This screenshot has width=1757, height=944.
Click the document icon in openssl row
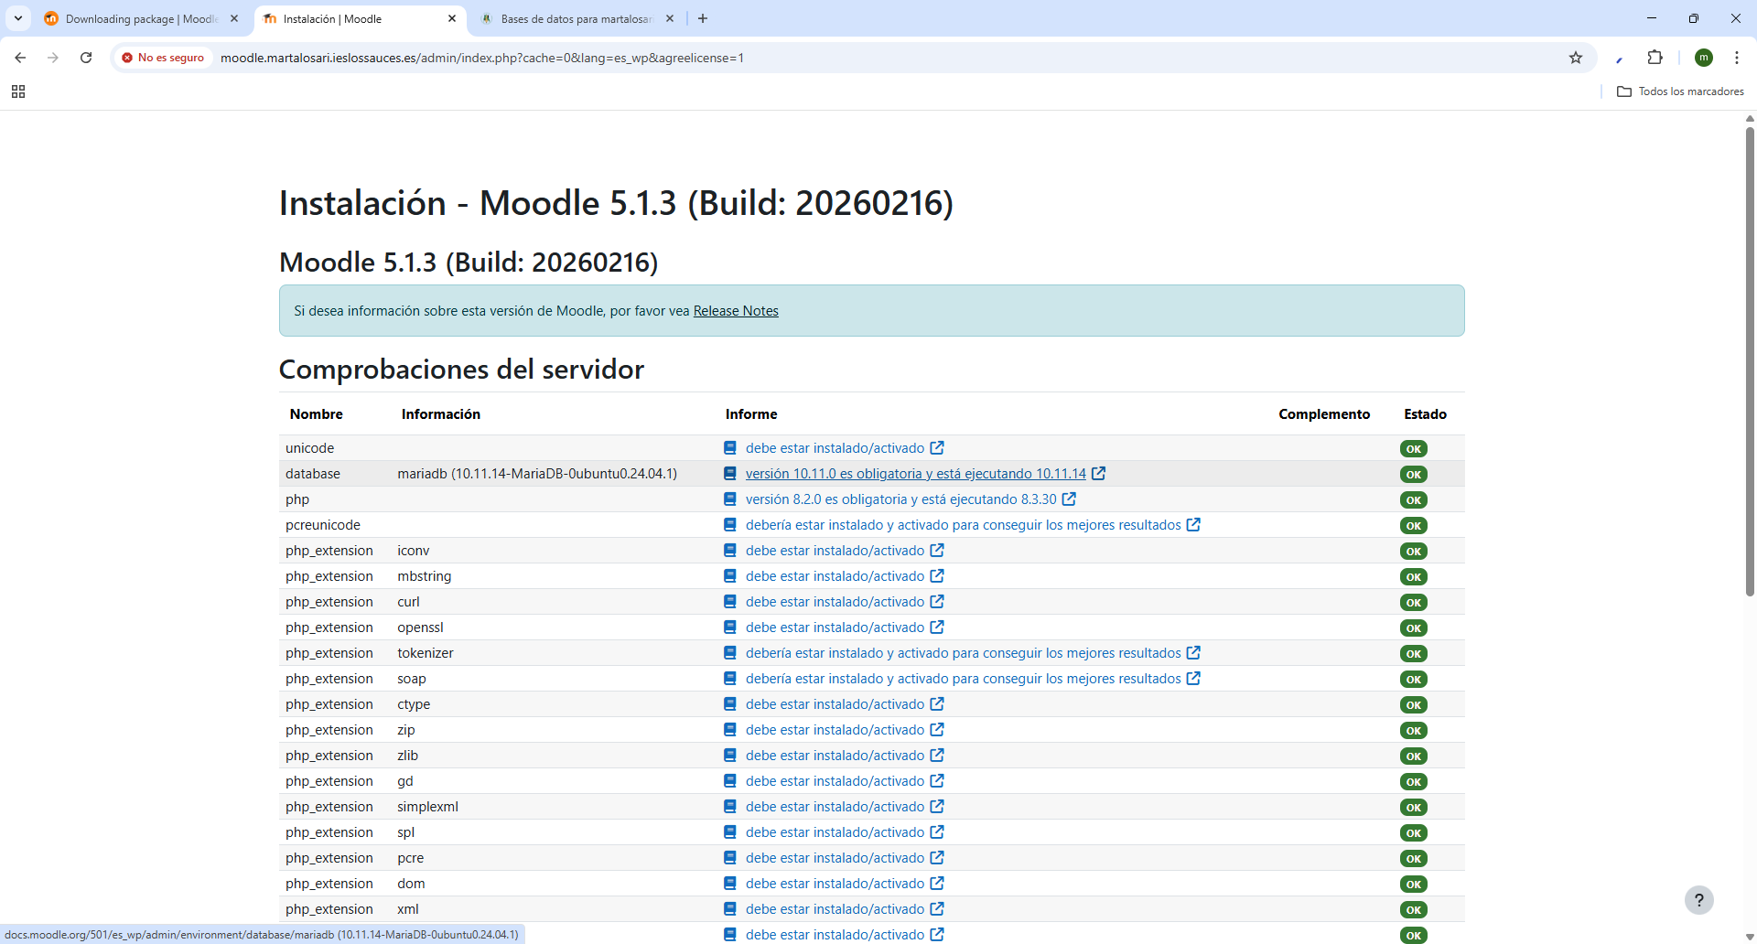pyautogui.click(x=730, y=628)
